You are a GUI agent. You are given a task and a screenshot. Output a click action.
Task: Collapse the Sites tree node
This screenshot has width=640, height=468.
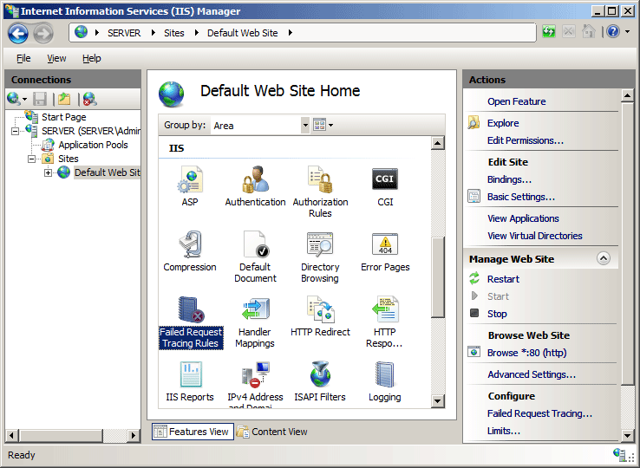tap(31, 159)
